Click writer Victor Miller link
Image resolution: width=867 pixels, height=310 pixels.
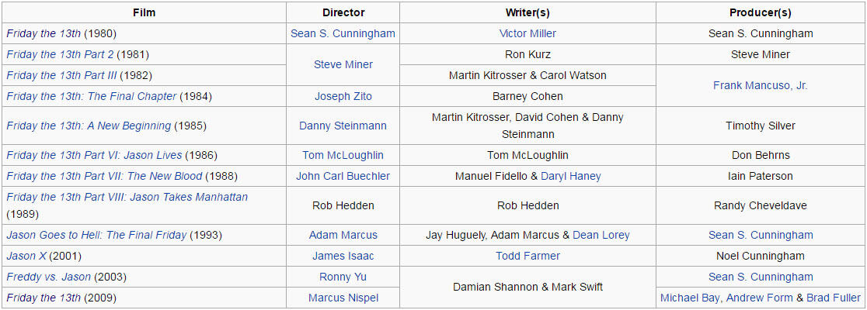[x=528, y=33]
